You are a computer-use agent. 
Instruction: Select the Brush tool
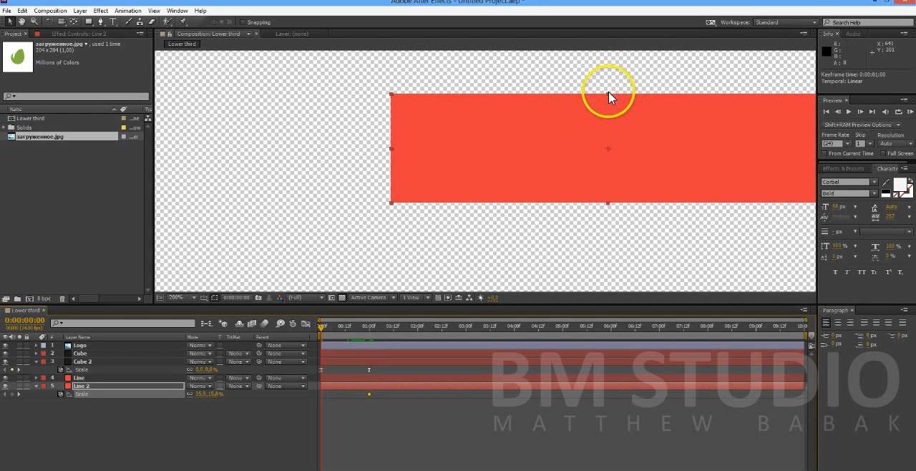[128, 21]
